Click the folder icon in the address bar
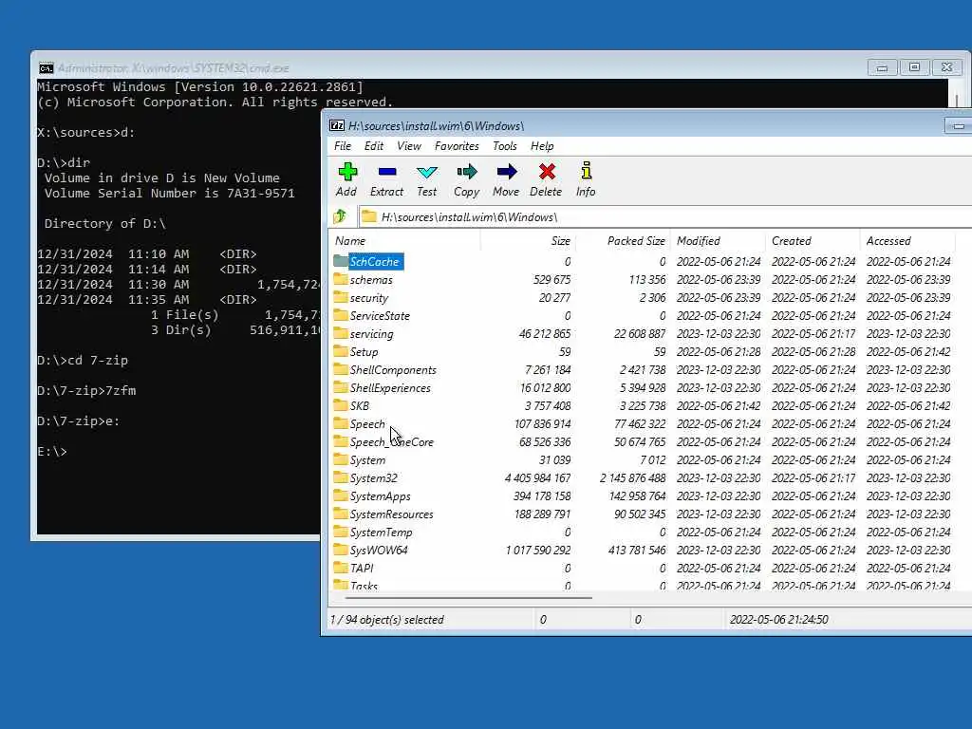This screenshot has height=729, width=972. coord(369,216)
